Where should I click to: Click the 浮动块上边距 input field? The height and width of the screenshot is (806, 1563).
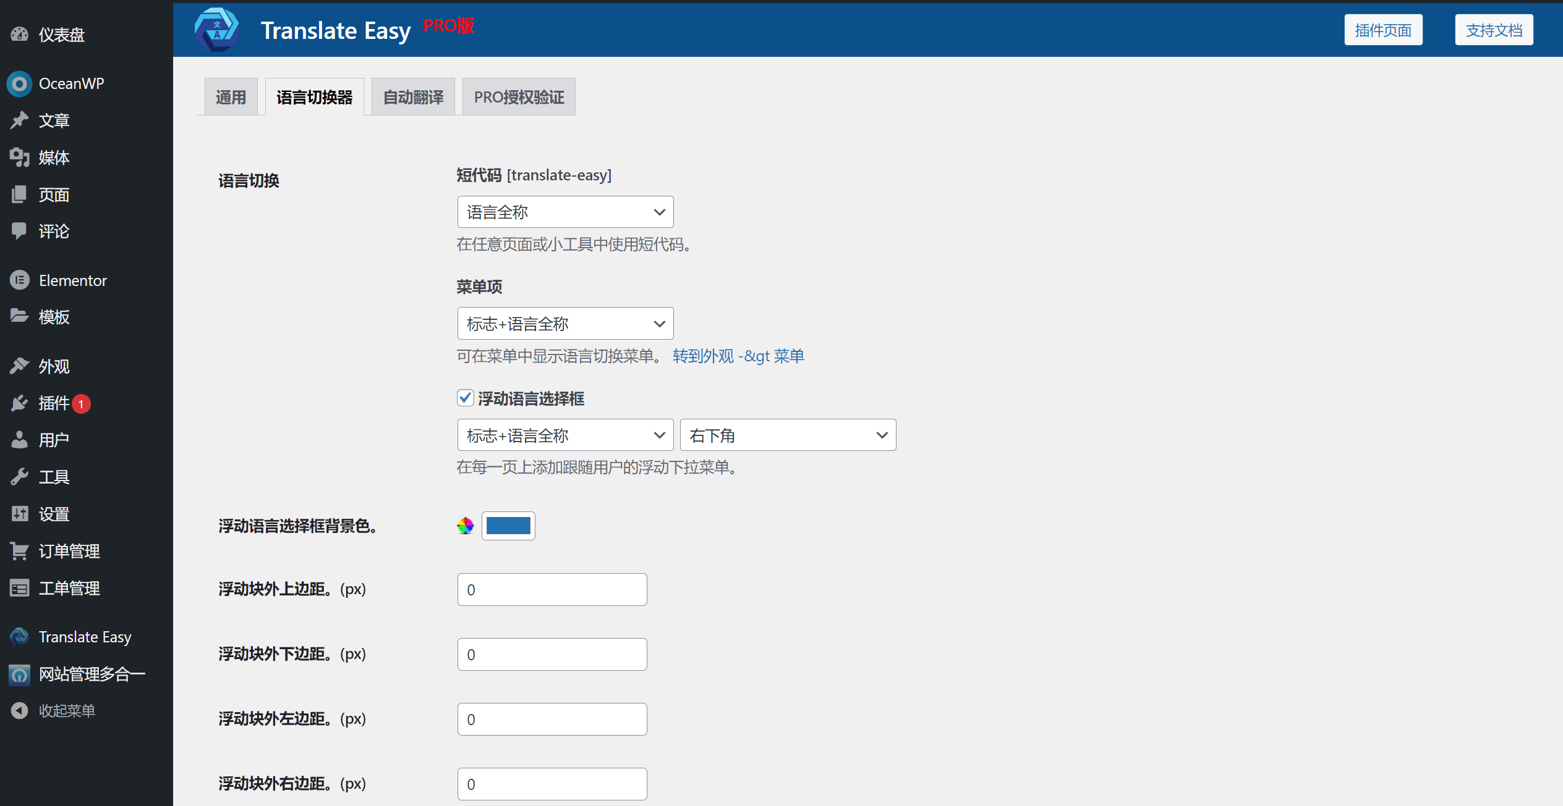click(550, 589)
